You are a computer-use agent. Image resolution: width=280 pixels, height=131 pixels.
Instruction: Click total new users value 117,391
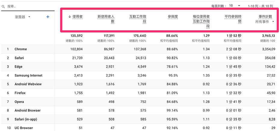(x=109, y=36)
